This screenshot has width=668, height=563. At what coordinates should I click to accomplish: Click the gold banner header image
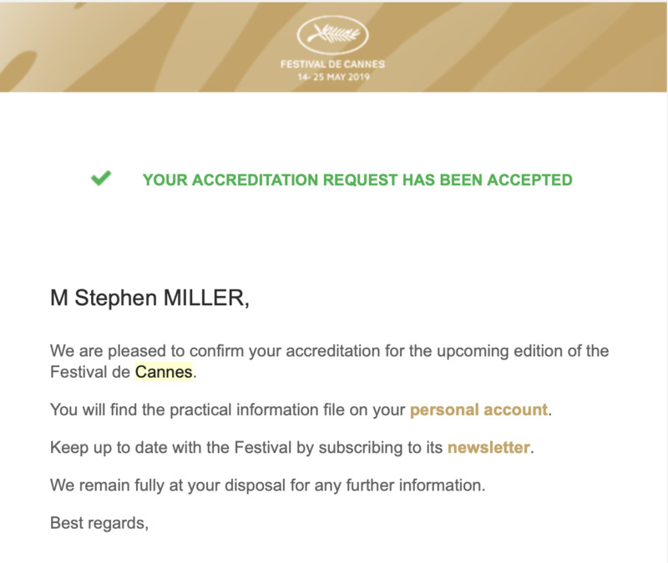click(333, 47)
